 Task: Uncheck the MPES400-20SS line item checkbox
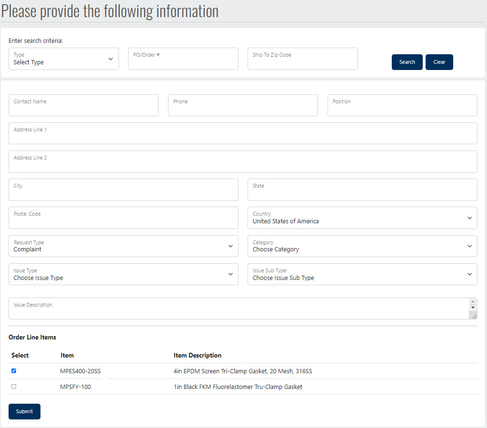14,371
